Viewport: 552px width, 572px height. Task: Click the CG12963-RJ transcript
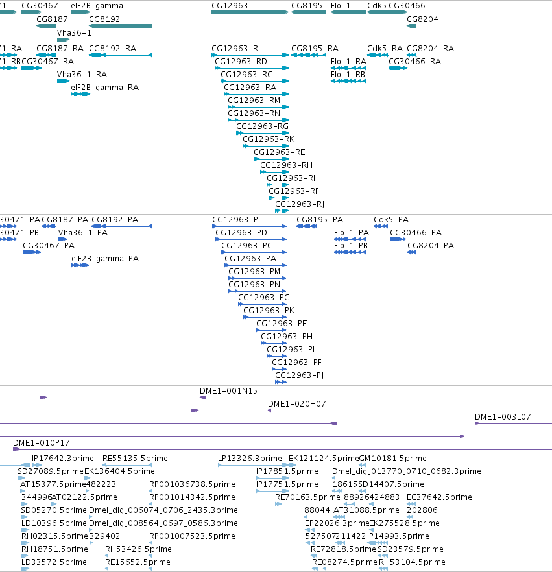point(282,211)
